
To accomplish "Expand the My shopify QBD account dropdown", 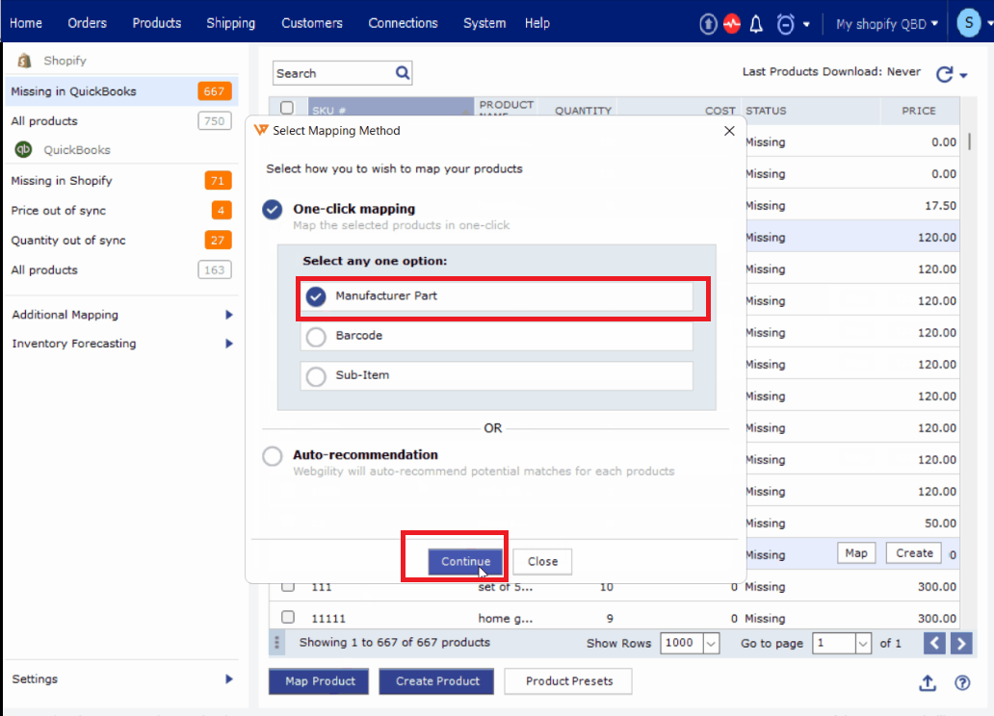I will click(x=886, y=24).
